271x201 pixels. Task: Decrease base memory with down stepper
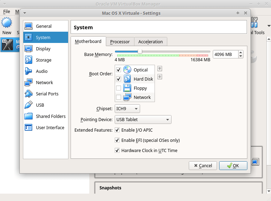click(x=241, y=56)
